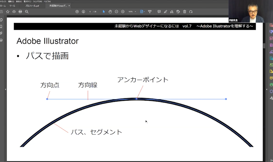Screen dimensions: 273x162
Task: Activate the hand pan tool
Action: coord(110,12)
